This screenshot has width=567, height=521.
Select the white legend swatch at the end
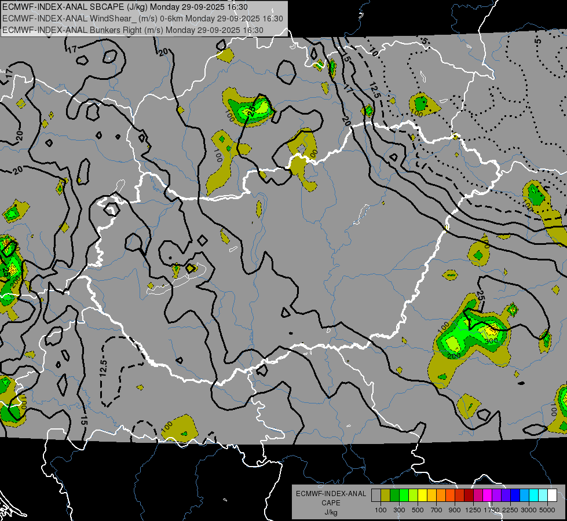coord(552,496)
